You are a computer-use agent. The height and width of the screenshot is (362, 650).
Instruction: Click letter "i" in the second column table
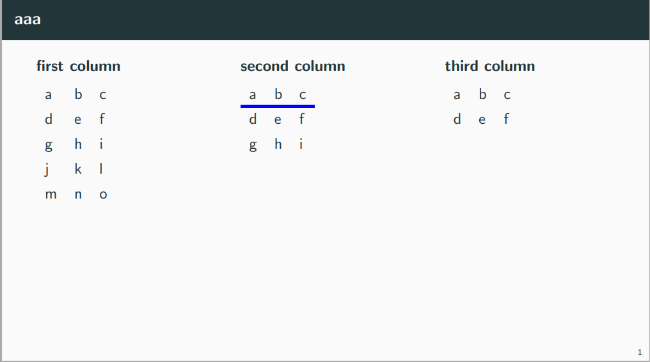[x=301, y=144]
